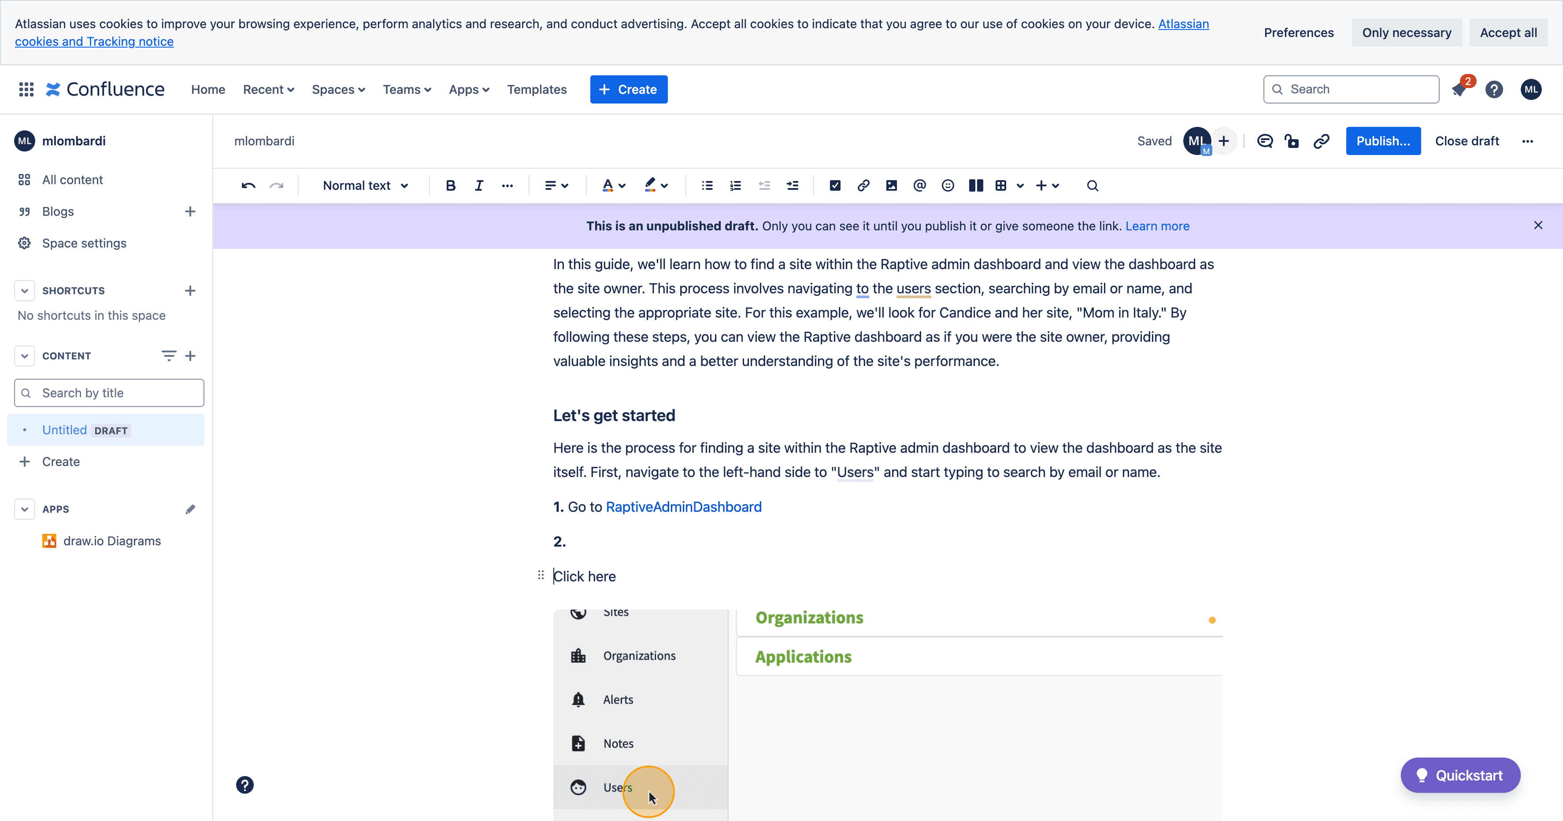The height and width of the screenshot is (821, 1563).
Task: Collapse the CONTENT section
Action: point(24,355)
